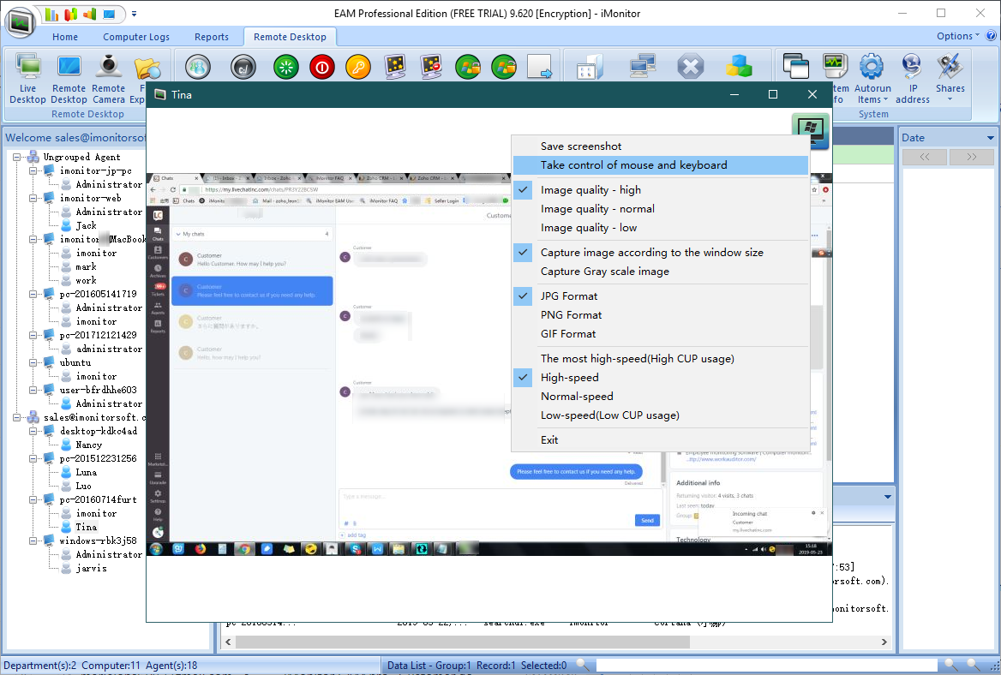Screen dimensions: 1001x675
Task: Click the white page with blue arrow icon
Action: (x=539, y=67)
